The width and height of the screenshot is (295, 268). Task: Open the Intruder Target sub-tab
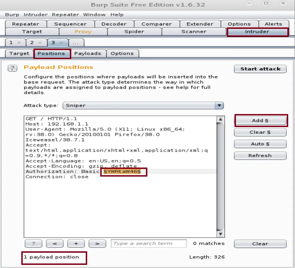tap(19, 53)
